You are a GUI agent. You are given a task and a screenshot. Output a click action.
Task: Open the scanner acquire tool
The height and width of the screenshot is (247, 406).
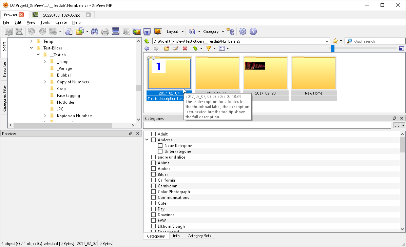(x=116, y=32)
